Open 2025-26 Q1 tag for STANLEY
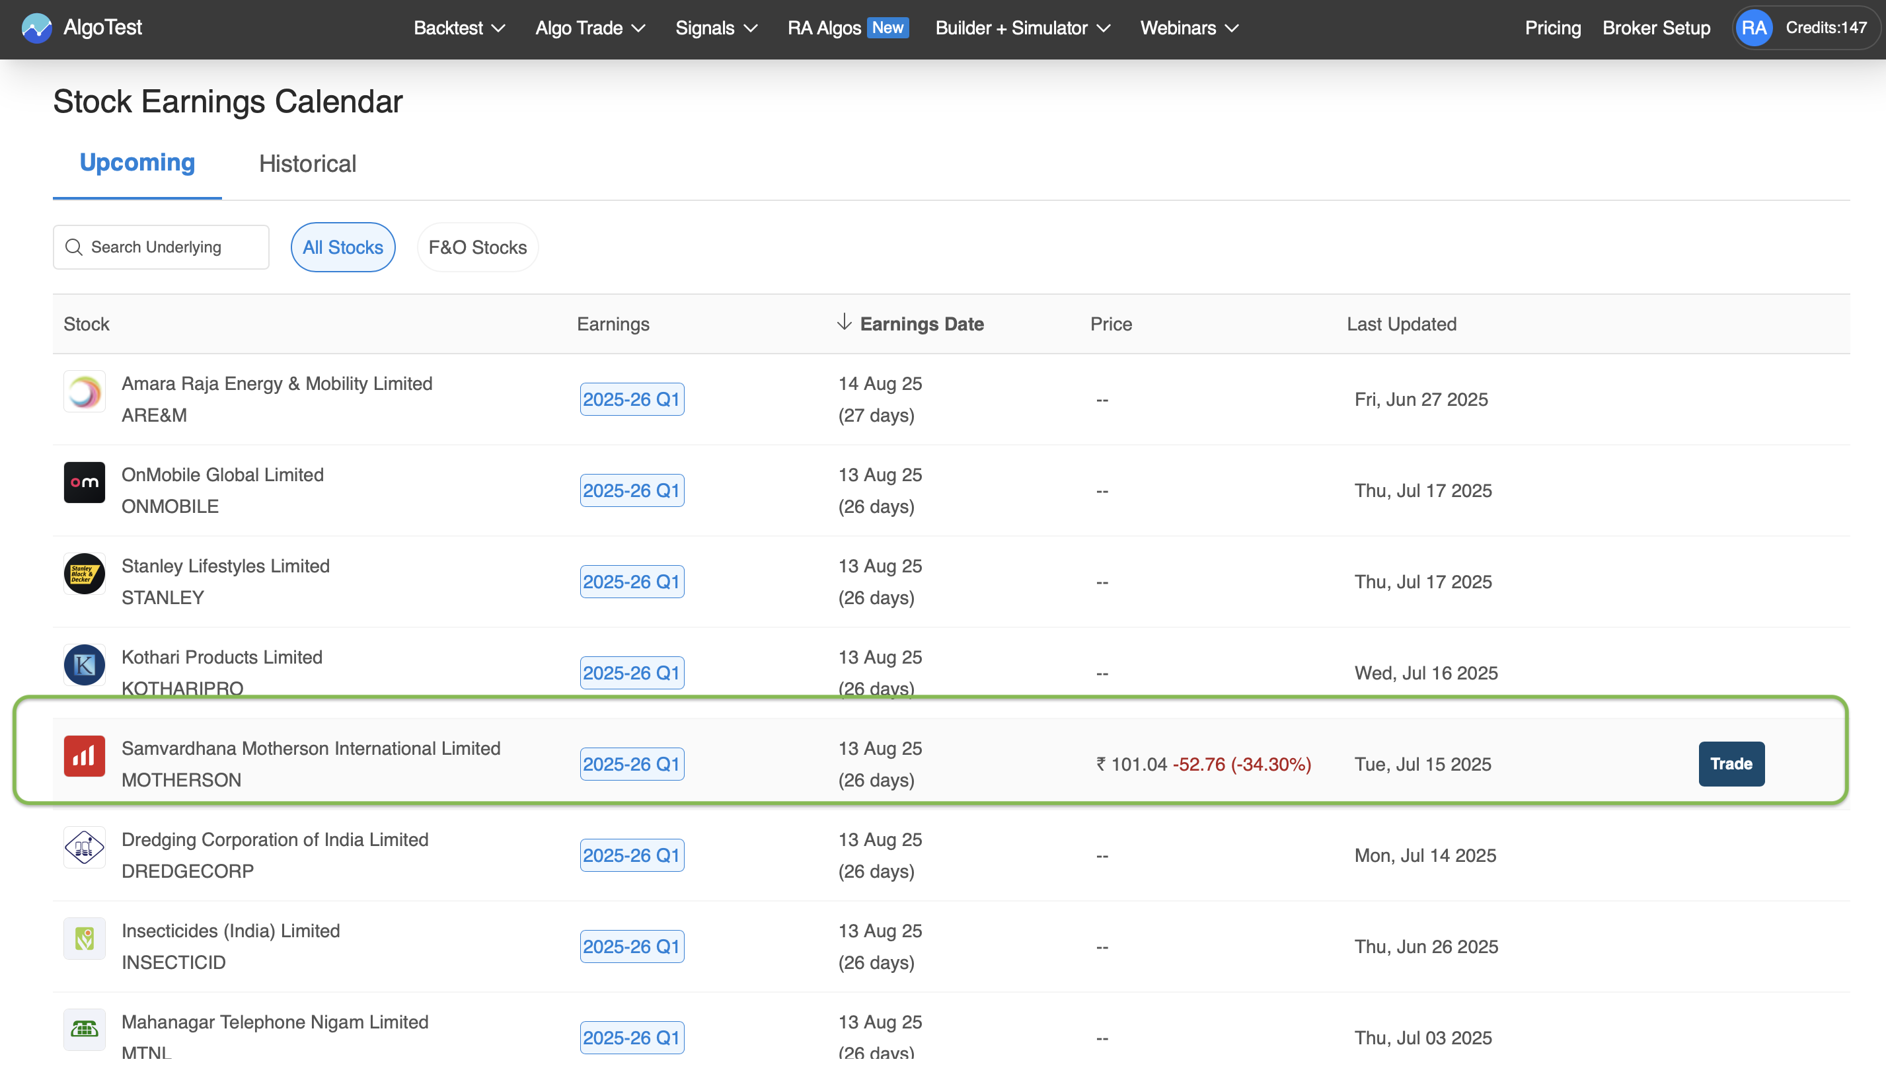Screen dimensions: 1886x1080 (x=632, y=582)
